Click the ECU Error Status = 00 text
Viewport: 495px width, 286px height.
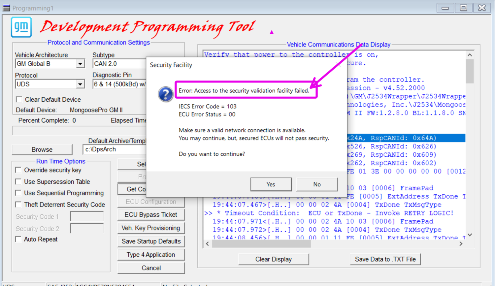coord(207,114)
